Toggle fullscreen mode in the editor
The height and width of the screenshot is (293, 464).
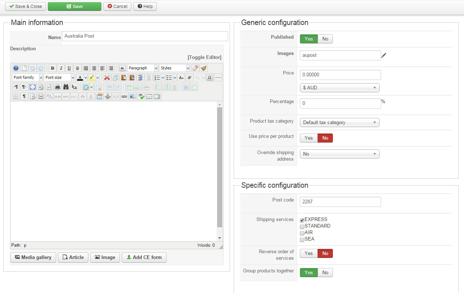(x=32, y=87)
